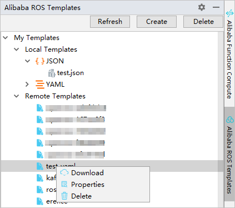Click the Create button
235x208 pixels.
pos(157,22)
